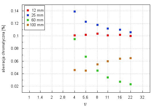This screenshot has height=108, width=157.
Task: Click the green 60 mm point at f/22
Action: [x=130, y=84]
